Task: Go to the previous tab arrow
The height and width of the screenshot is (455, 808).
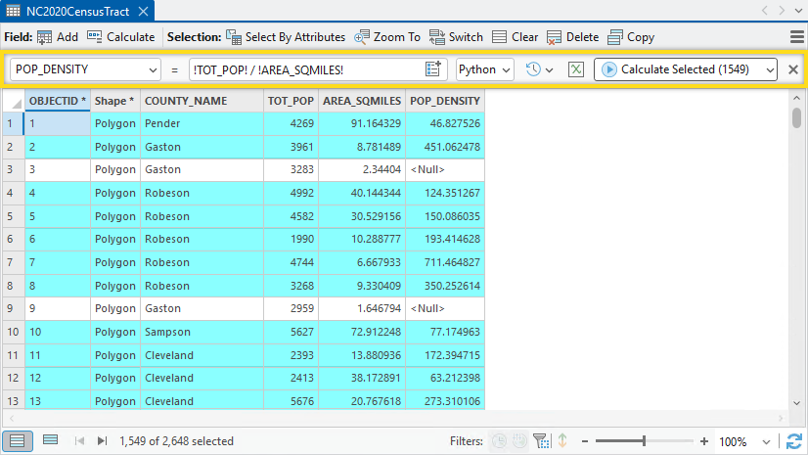Action: [x=765, y=11]
